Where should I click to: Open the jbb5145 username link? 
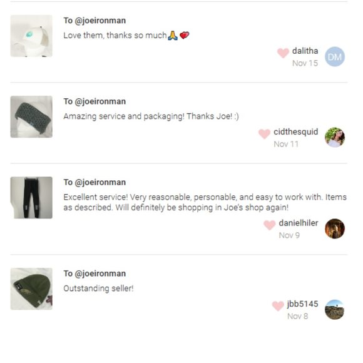(x=302, y=304)
